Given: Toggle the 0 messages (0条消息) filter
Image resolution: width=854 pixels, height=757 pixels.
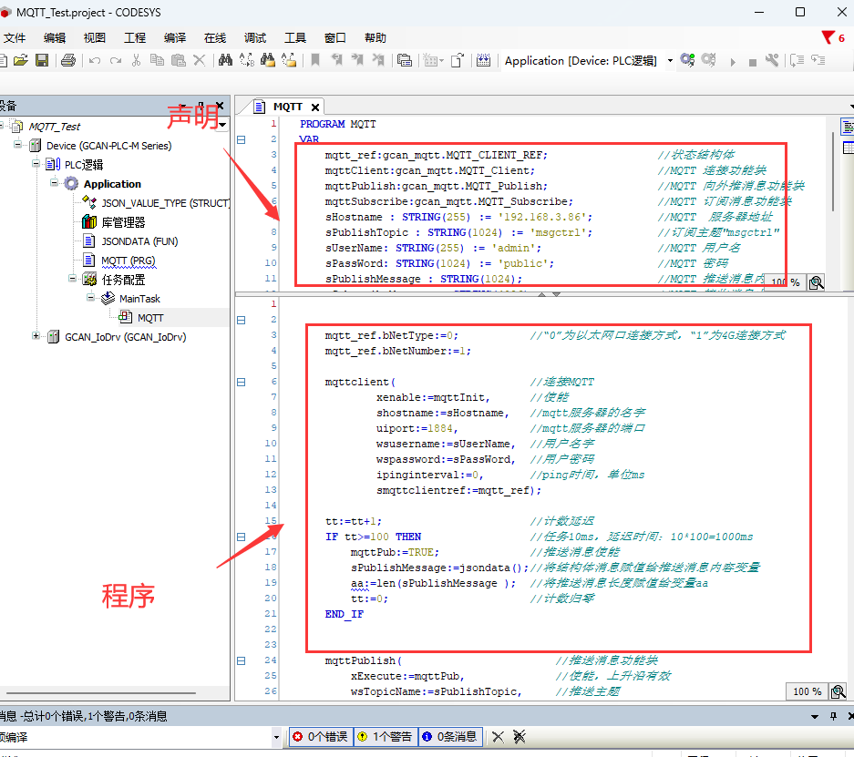Looking at the screenshot, I should [448, 736].
